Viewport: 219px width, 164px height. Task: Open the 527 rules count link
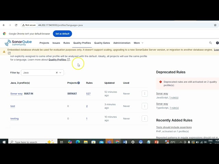click(x=88, y=94)
